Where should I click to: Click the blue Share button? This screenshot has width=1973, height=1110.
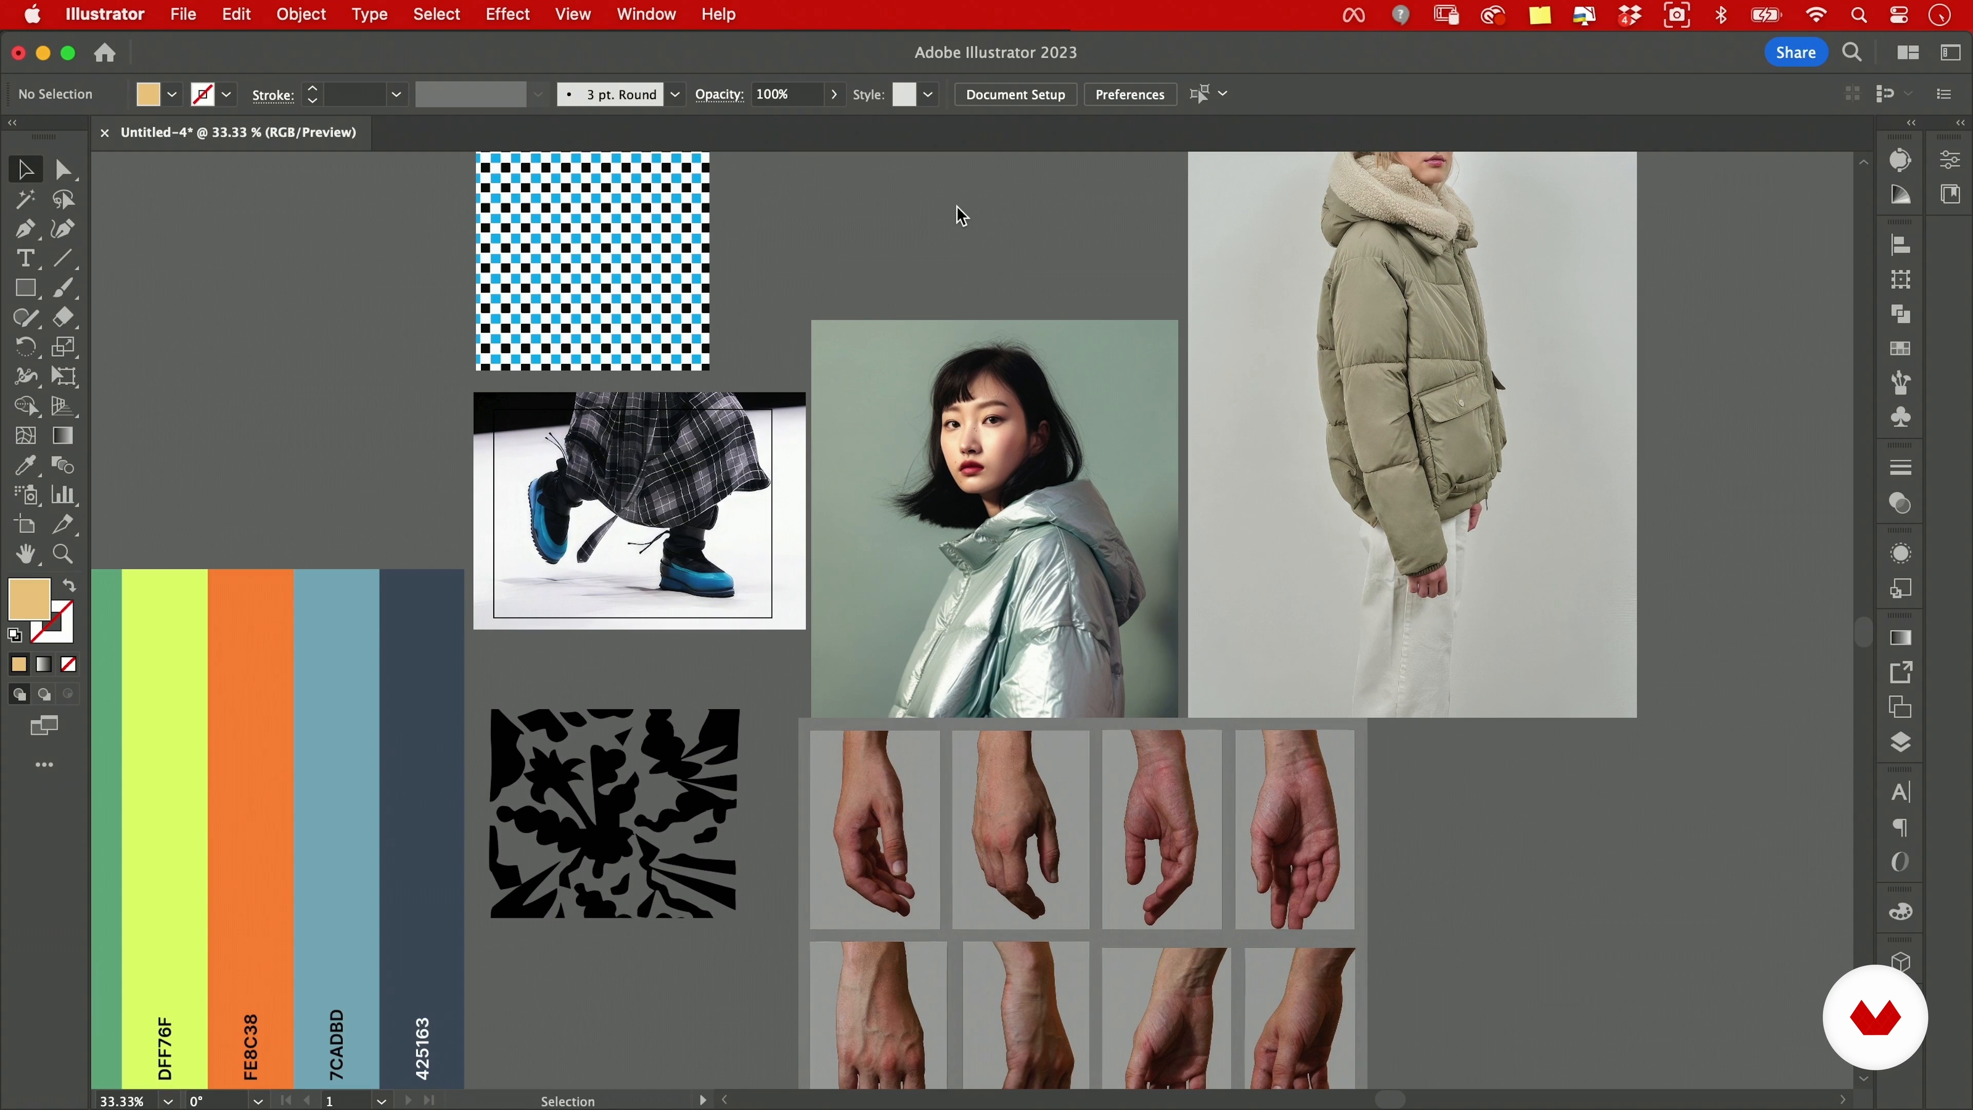point(1795,53)
